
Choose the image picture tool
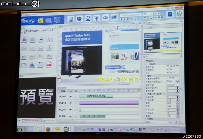tap(32, 39)
